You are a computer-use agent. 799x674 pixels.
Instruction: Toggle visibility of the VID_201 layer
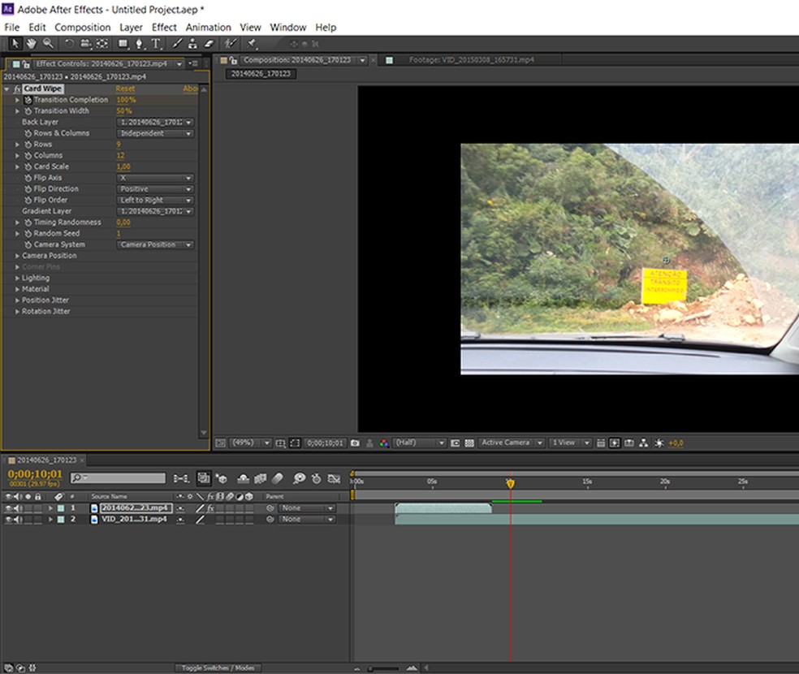click(x=9, y=519)
